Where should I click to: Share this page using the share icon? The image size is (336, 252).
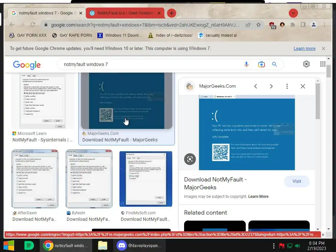pos(248,25)
